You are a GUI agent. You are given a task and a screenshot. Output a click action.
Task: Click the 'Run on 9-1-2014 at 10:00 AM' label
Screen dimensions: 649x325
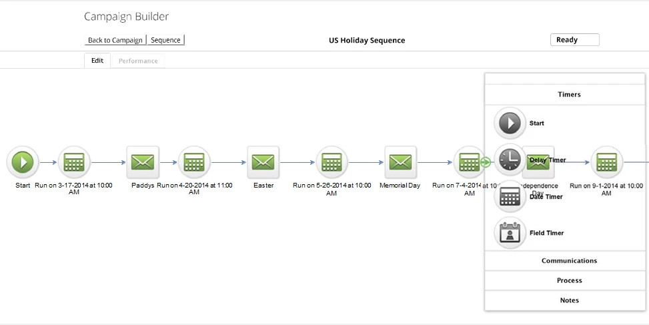(606, 189)
